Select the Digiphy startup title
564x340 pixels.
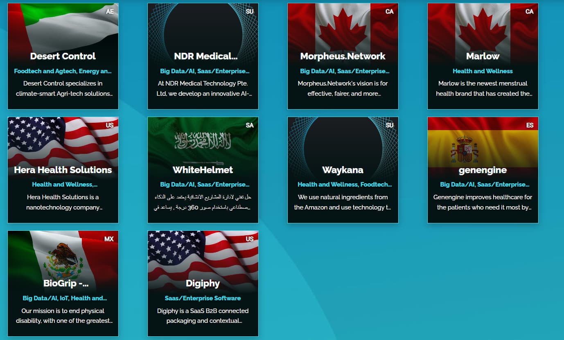pos(203,284)
